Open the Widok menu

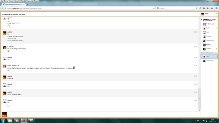[11, 1]
